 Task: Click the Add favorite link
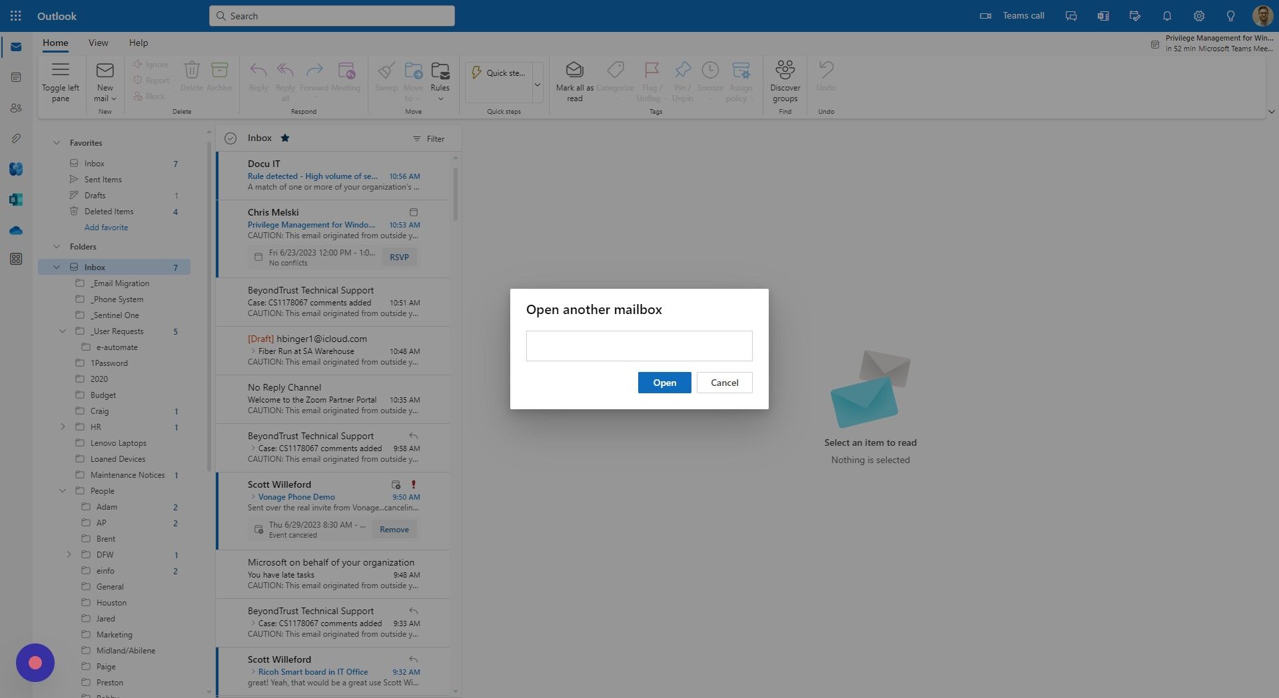coord(106,227)
